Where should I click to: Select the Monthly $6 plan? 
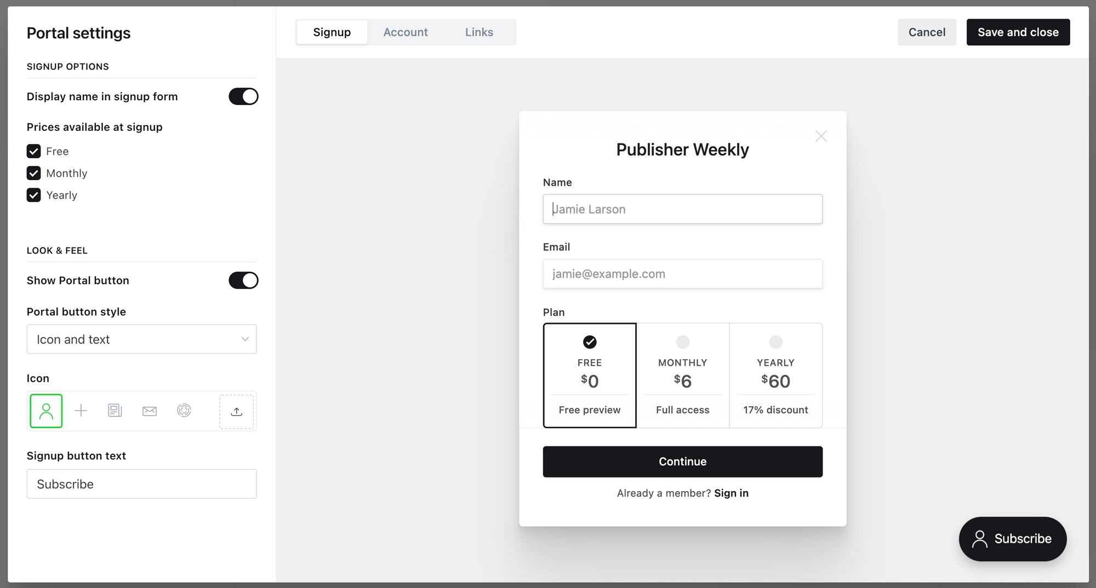pos(682,376)
